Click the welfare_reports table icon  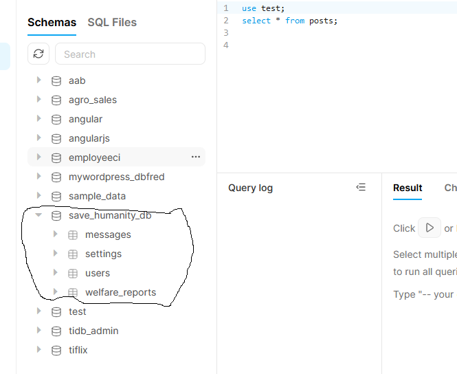click(x=73, y=292)
